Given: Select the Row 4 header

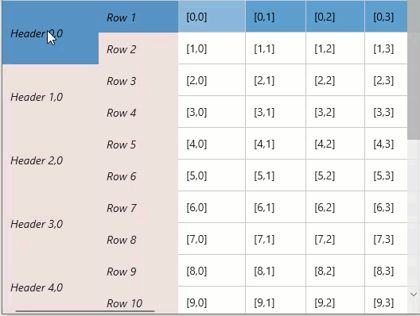Looking at the screenshot, I should [x=138, y=112].
